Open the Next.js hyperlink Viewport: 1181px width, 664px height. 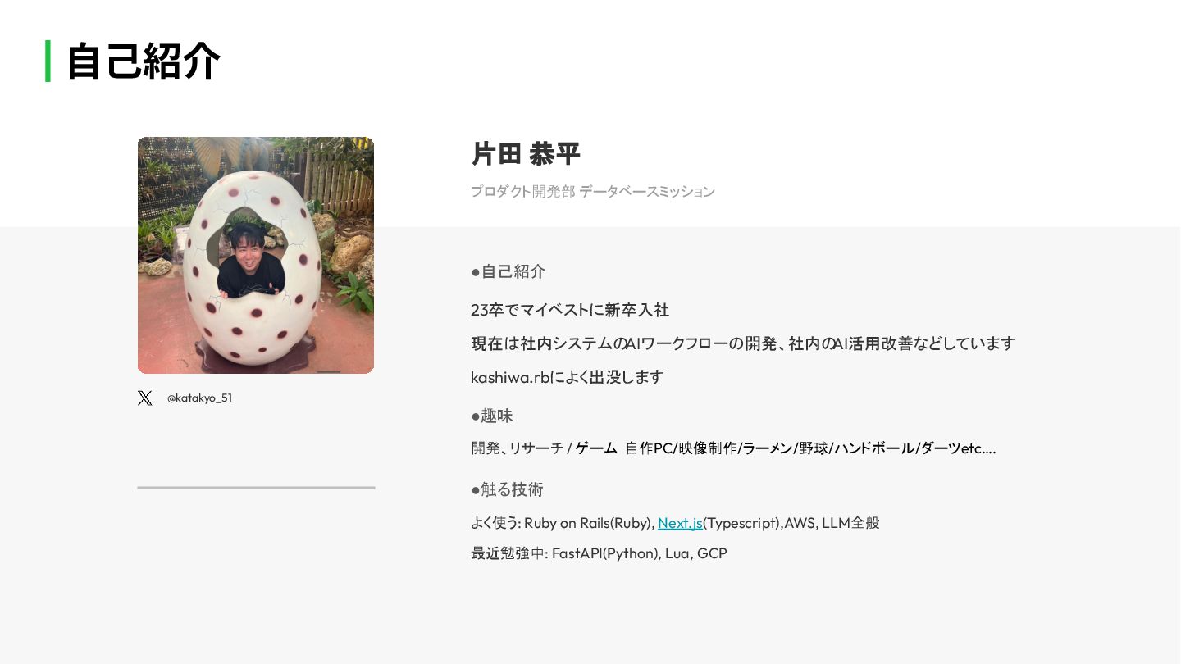click(680, 523)
